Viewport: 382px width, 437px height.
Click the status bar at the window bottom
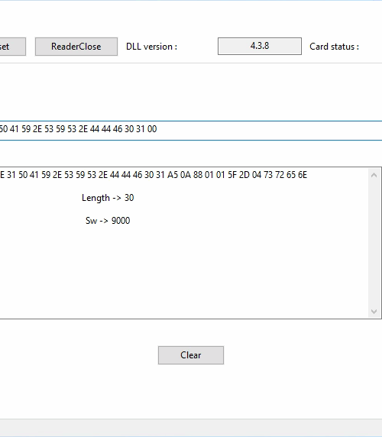coord(191,428)
